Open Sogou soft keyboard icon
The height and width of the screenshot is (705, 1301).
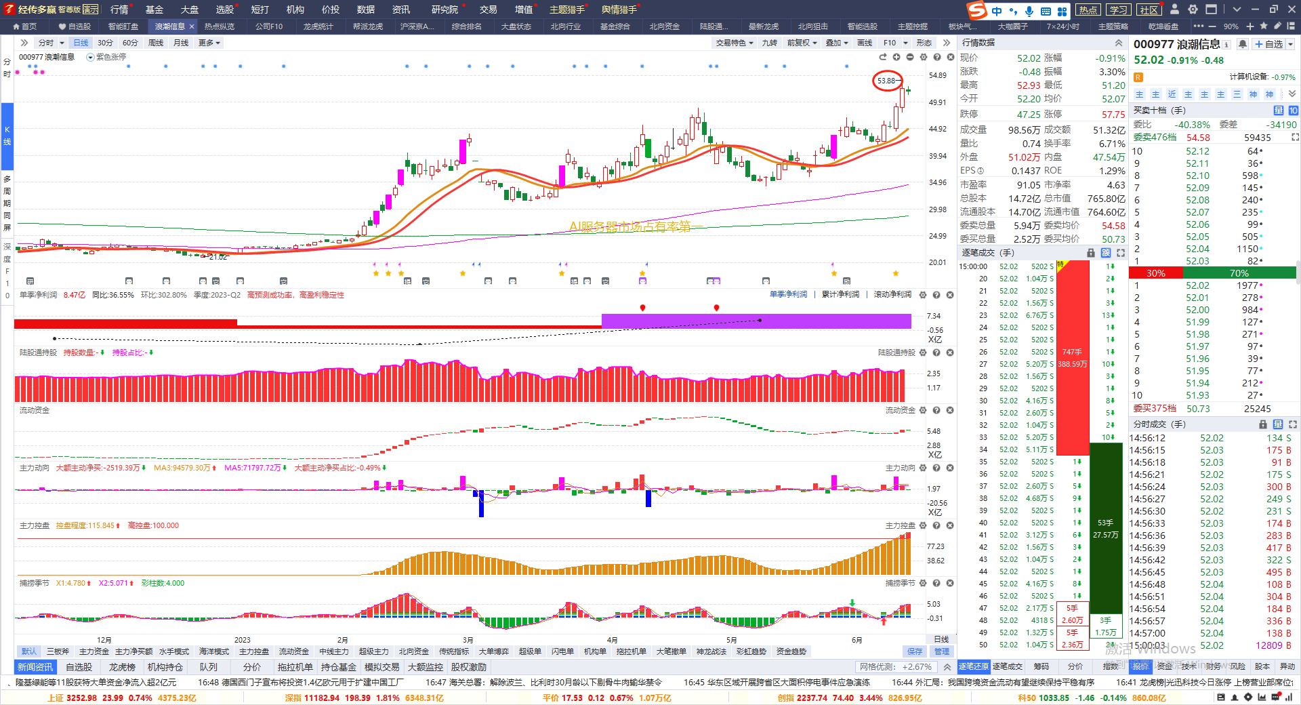click(x=1046, y=11)
